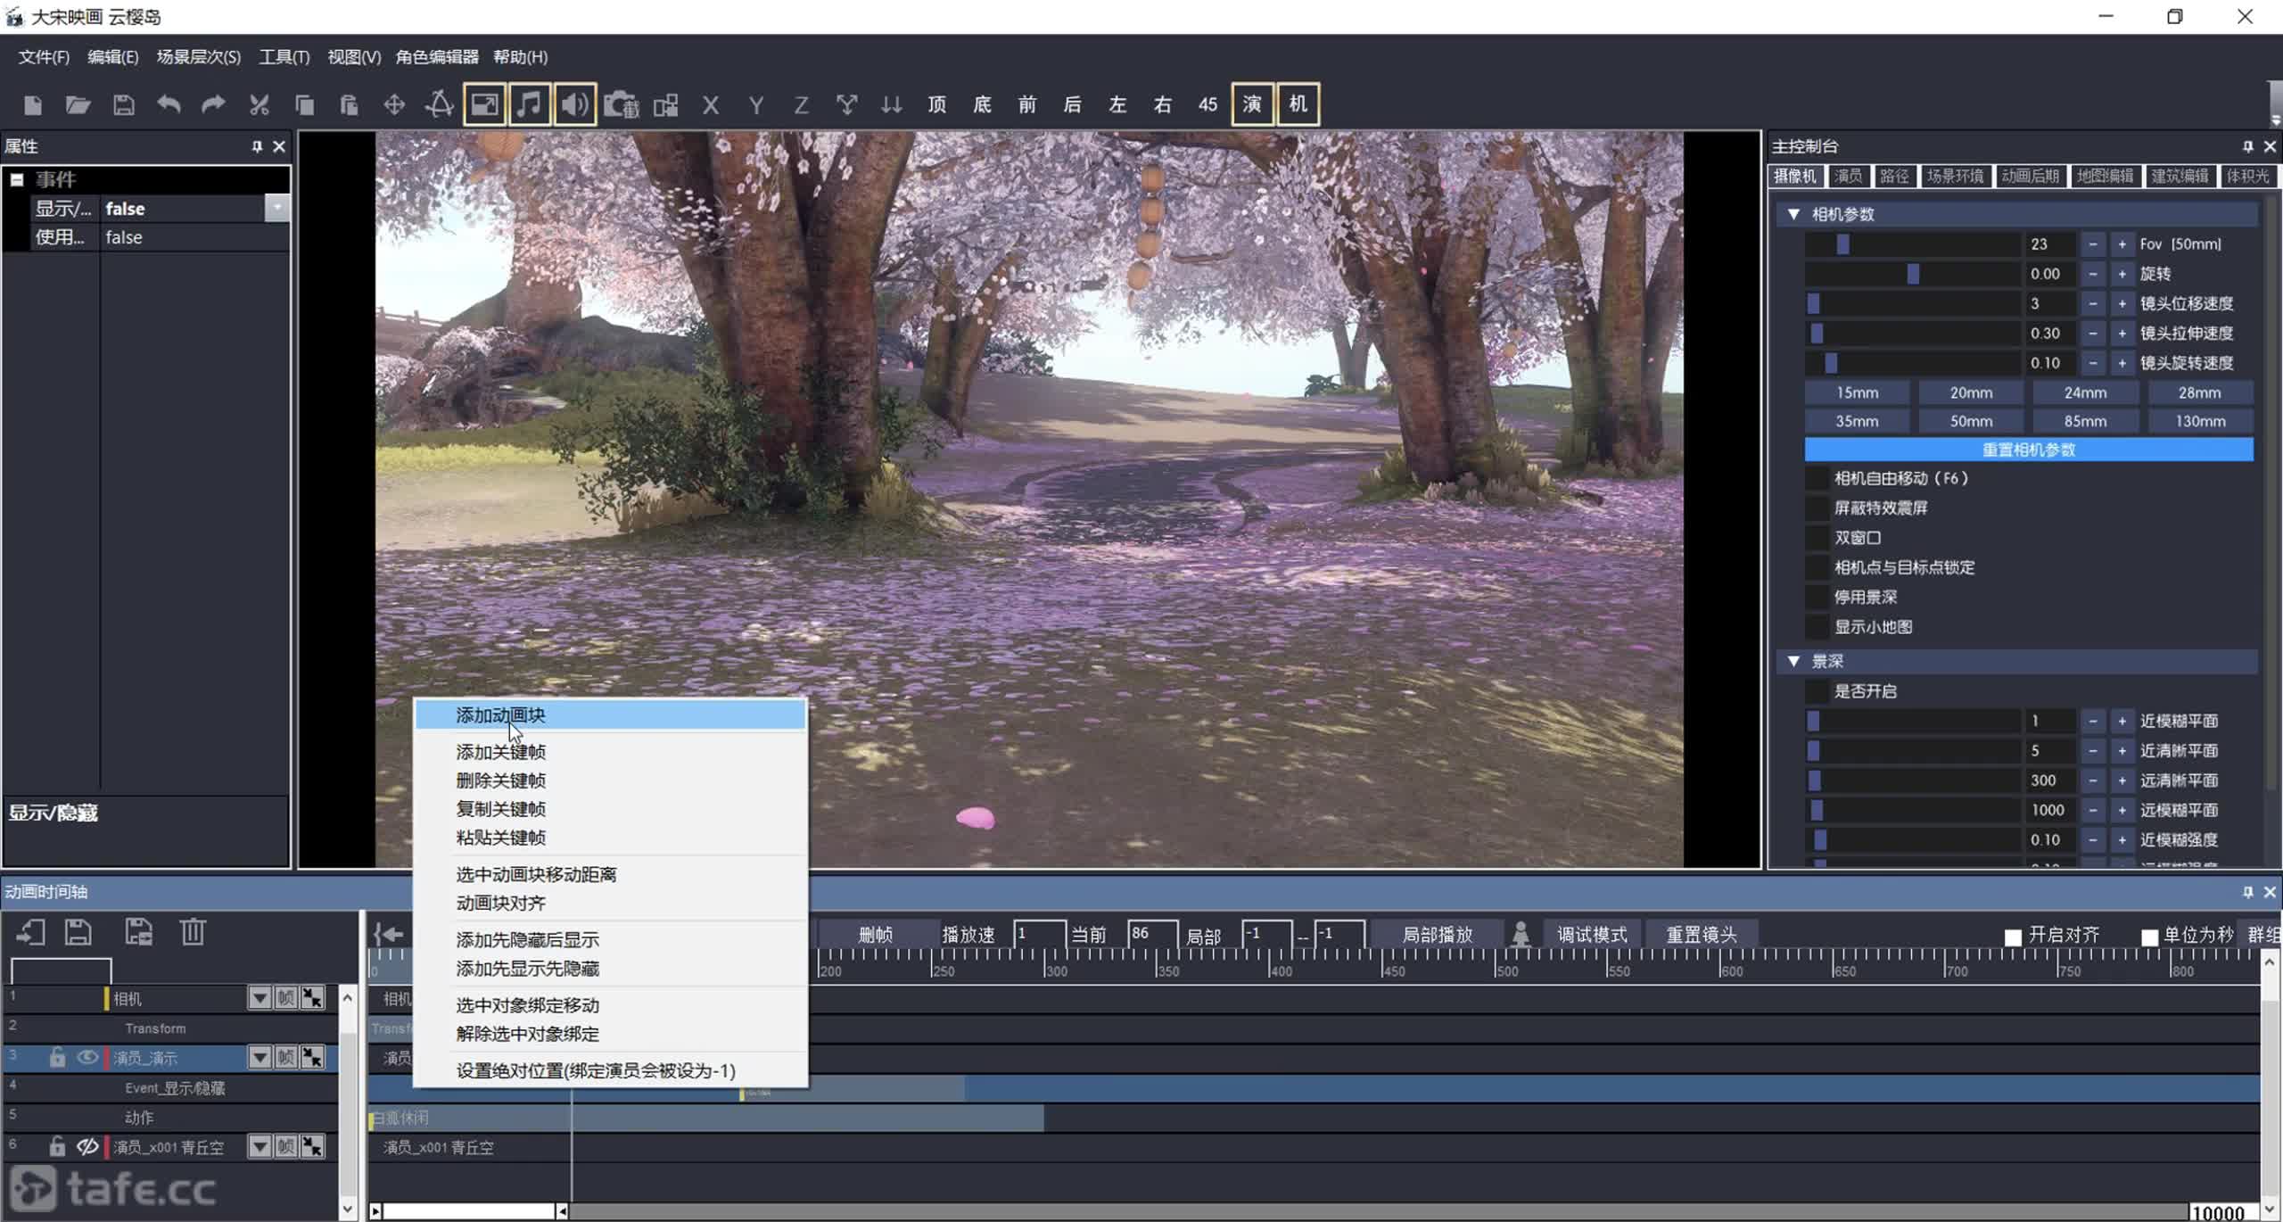Redo the last undone action
The image size is (2283, 1222).
coord(213,105)
